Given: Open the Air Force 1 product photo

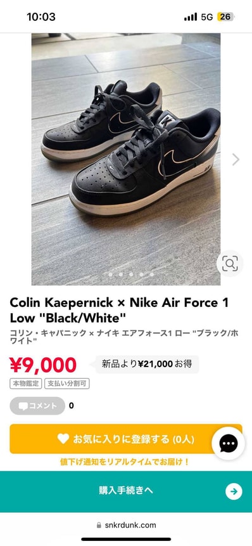Looking at the screenshot, I should [x=126, y=159].
